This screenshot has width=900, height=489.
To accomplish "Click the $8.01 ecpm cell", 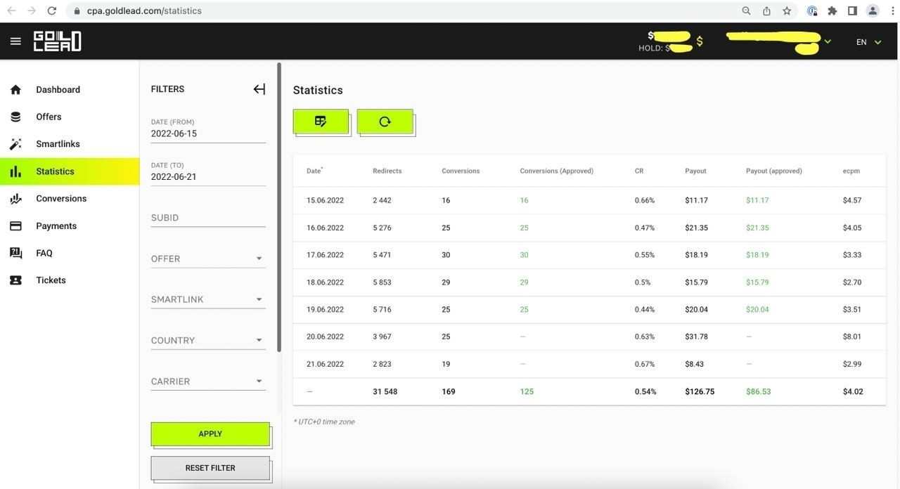I will 852,337.
